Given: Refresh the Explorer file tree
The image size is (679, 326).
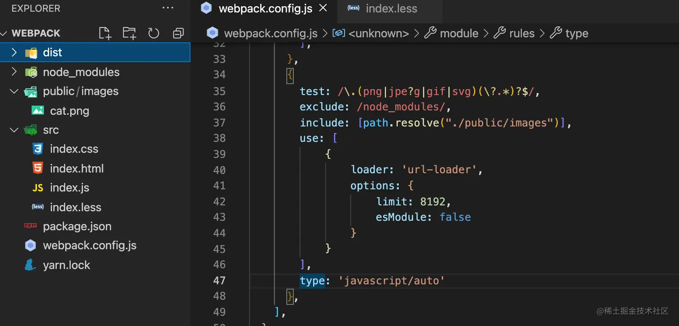Looking at the screenshot, I should coord(154,33).
